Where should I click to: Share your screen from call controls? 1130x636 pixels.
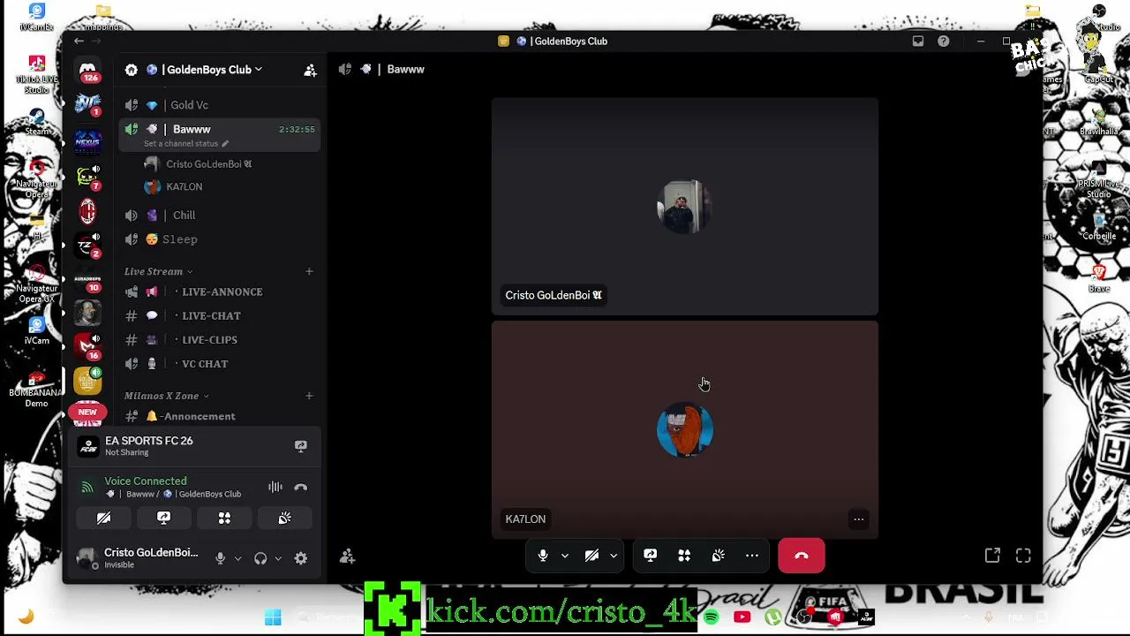tap(650, 556)
